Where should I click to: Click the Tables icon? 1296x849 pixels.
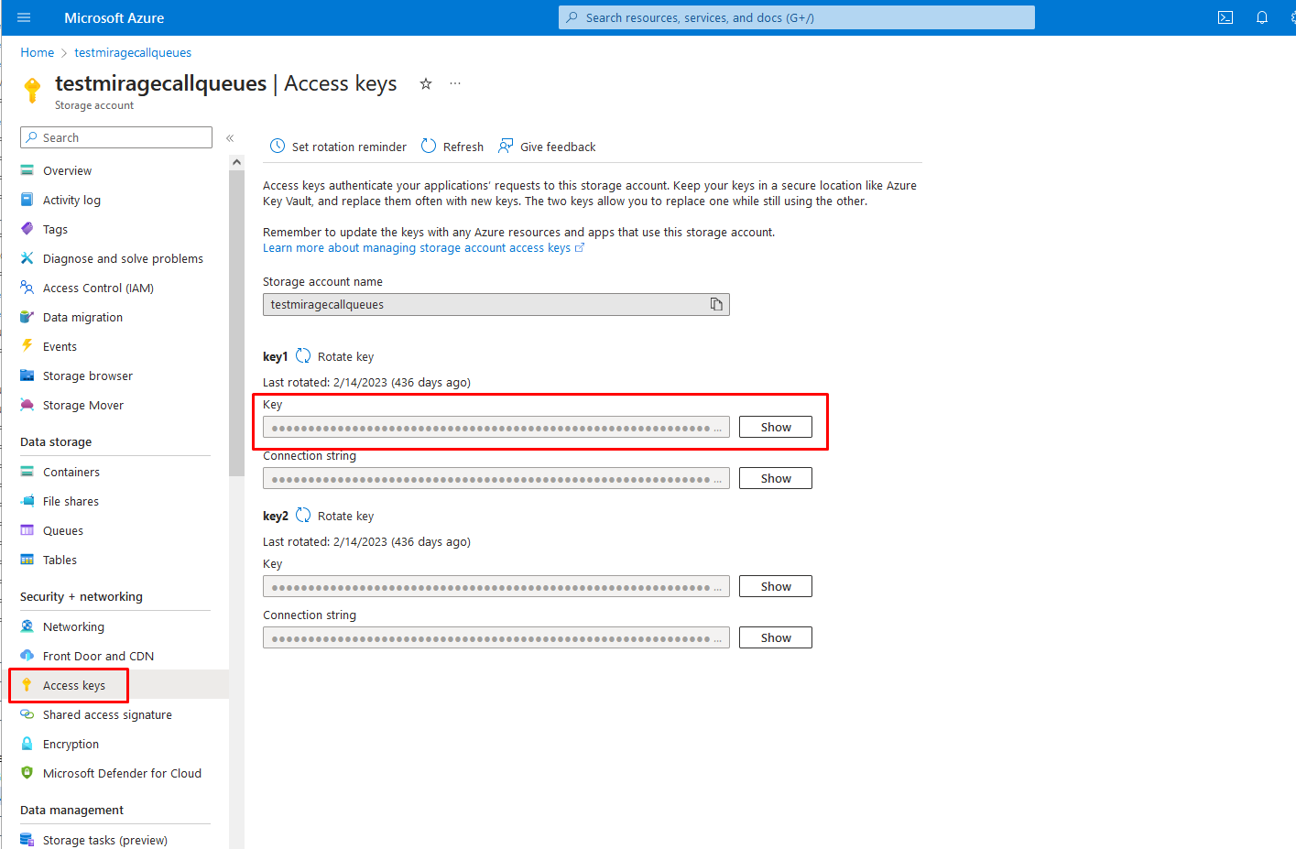pyautogui.click(x=27, y=560)
